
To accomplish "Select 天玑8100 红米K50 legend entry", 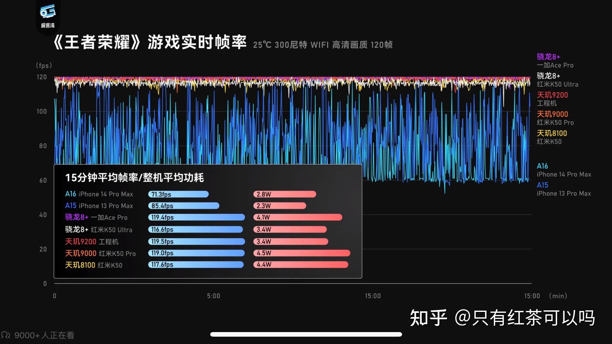I will 552,137.
